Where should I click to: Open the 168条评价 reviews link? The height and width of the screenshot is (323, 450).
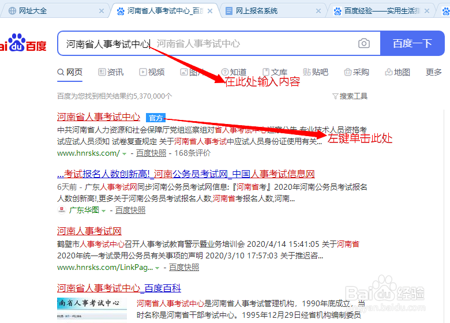(x=192, y=153)
